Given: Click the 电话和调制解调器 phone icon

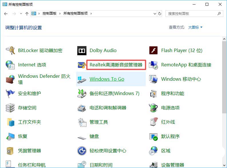Looking at the screenshot, I should (82, 108).
